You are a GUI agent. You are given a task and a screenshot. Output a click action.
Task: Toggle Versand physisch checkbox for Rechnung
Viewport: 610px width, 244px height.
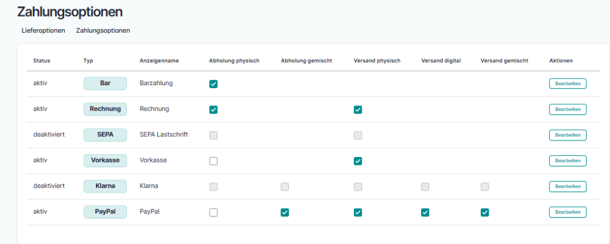pyautogui.click(x=357, y=110)
